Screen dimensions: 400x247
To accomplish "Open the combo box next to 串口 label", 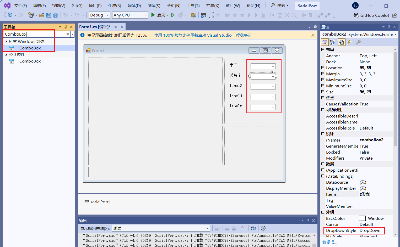I will 263,66.
